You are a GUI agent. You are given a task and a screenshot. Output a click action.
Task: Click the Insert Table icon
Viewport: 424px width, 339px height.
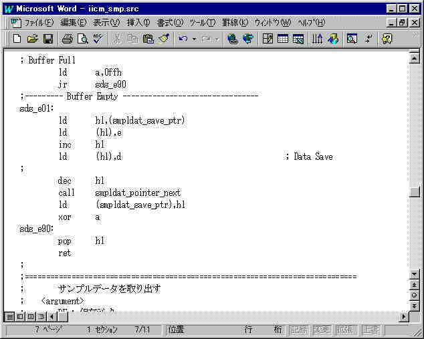283,39
